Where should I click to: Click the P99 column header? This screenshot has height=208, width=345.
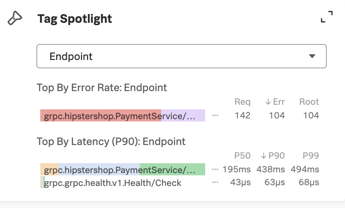[311, 156]
